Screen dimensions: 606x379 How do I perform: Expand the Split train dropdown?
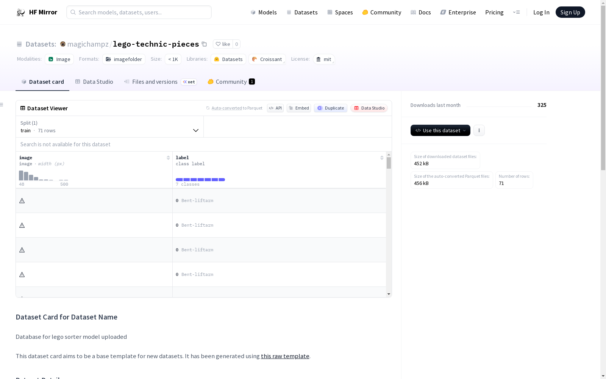109,127
